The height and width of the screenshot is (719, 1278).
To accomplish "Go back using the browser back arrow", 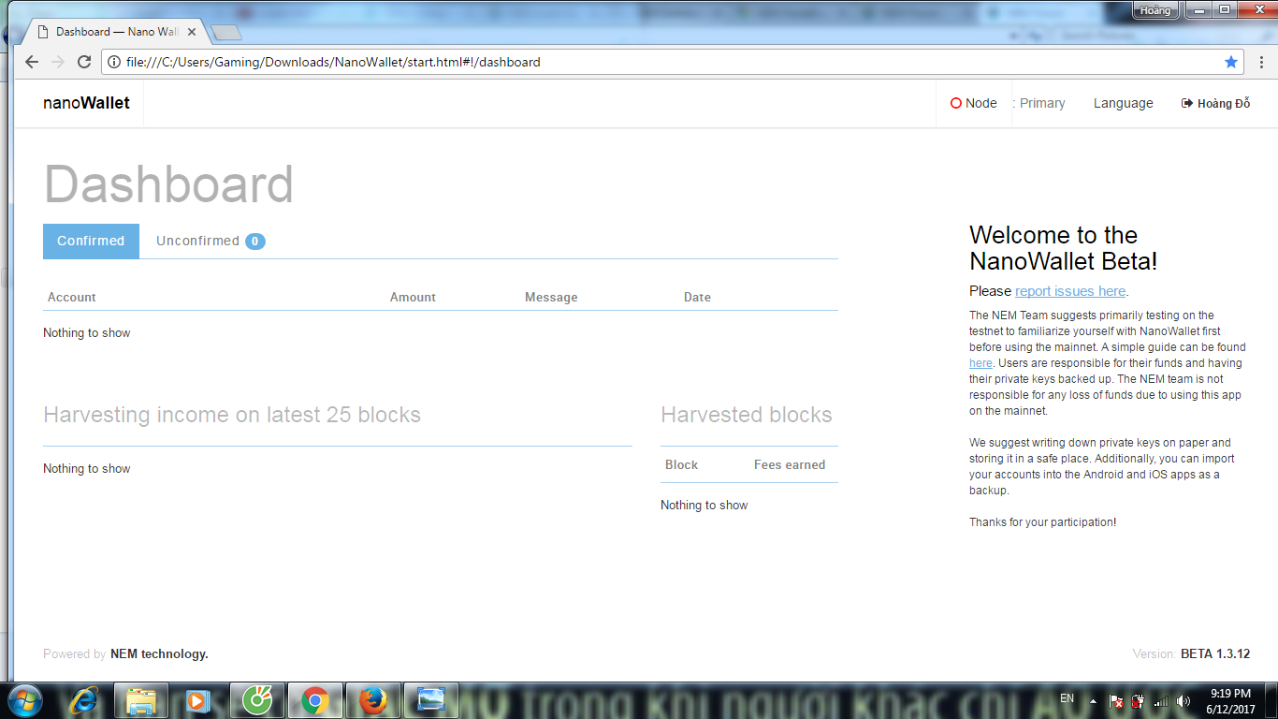I will tap(32, 62).
